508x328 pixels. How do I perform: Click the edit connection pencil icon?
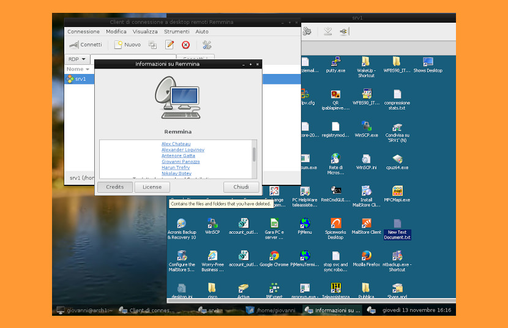click(x=170, y=45)
